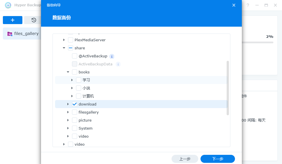The height and width of the screenshot is (164, 282).
Task: Click the 下一步 next button
Action: (217, 159)
